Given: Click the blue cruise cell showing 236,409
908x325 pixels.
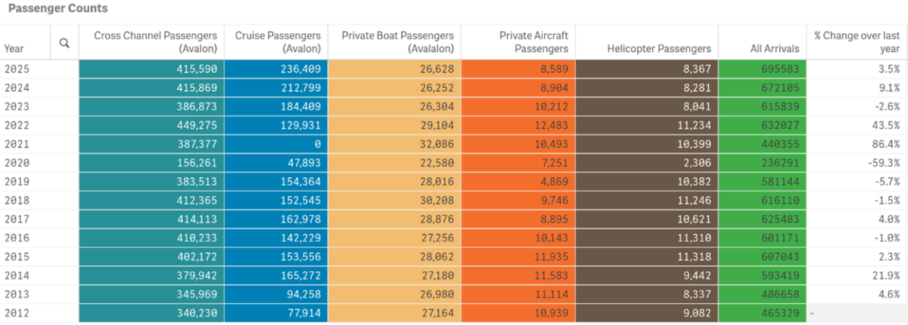Looking at the screenshot, I should pos(300,69).
